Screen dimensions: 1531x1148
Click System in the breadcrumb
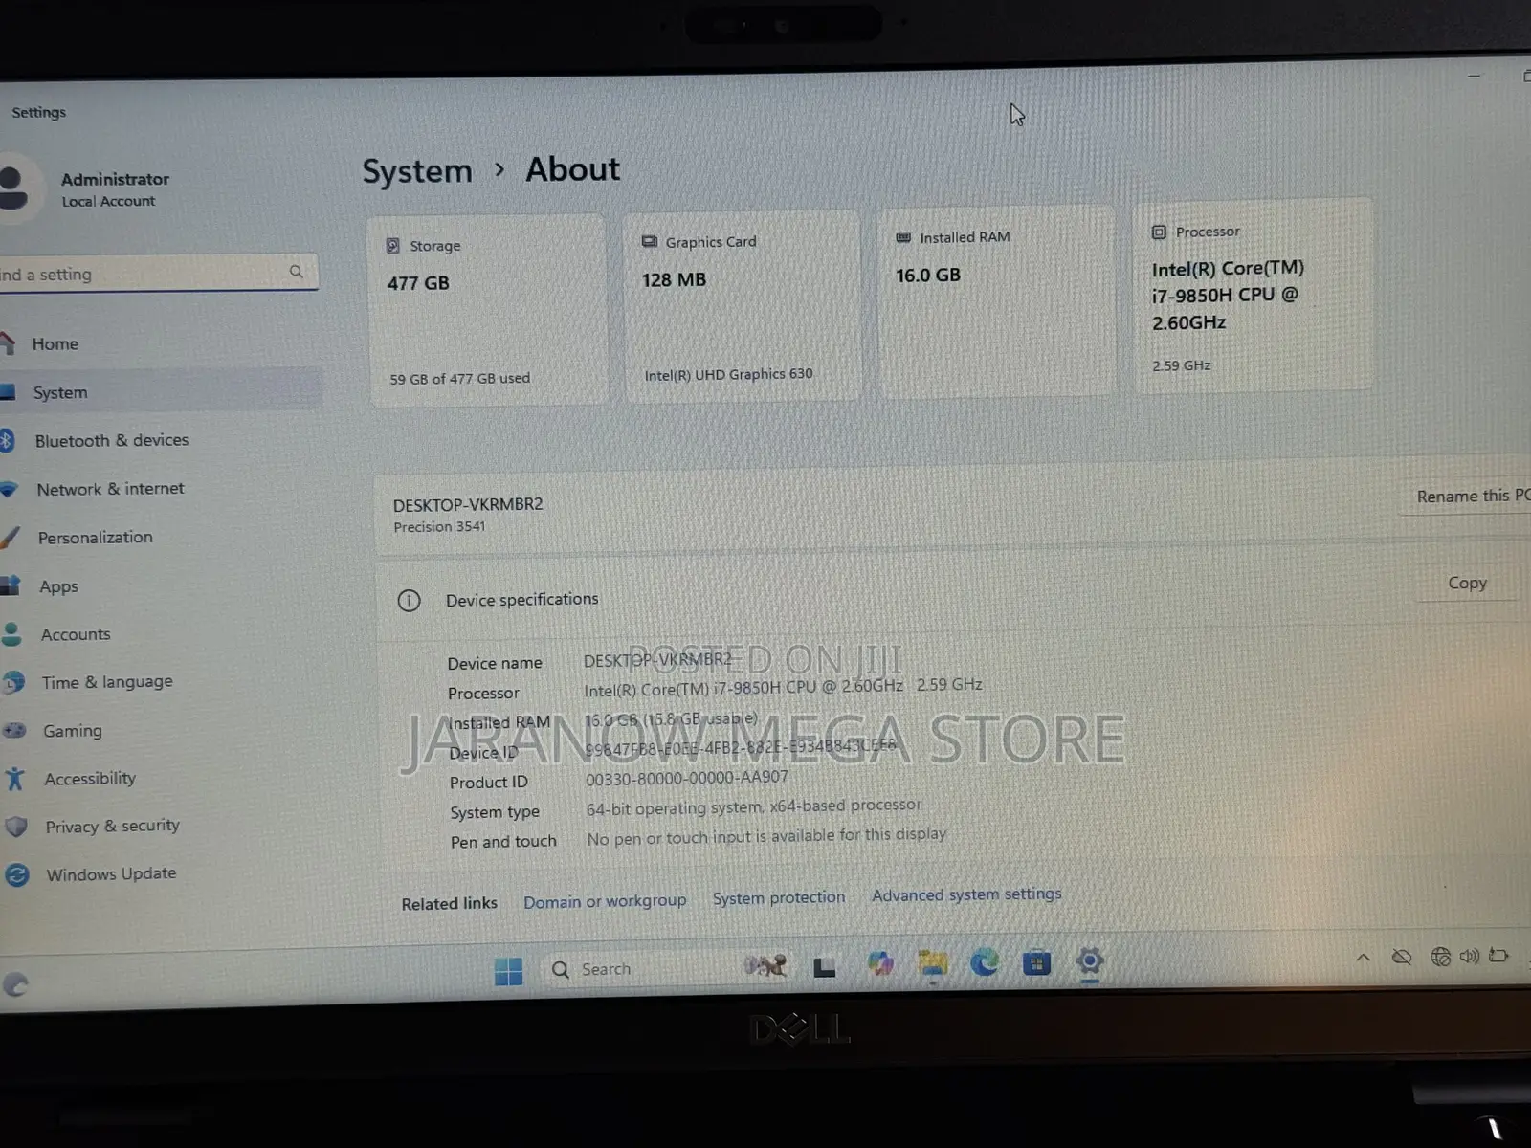coord(417,171)
